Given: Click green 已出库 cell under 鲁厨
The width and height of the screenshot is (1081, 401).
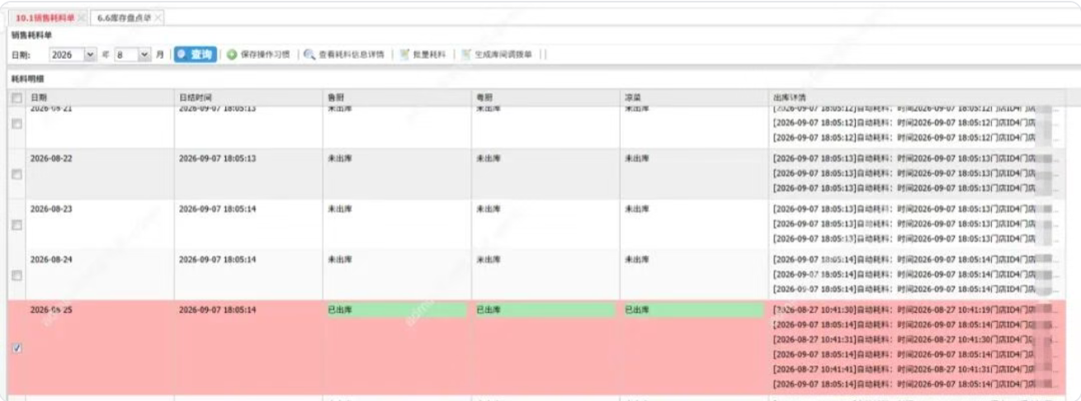Looking at the screenshot, I should click(x=396, y=310).
